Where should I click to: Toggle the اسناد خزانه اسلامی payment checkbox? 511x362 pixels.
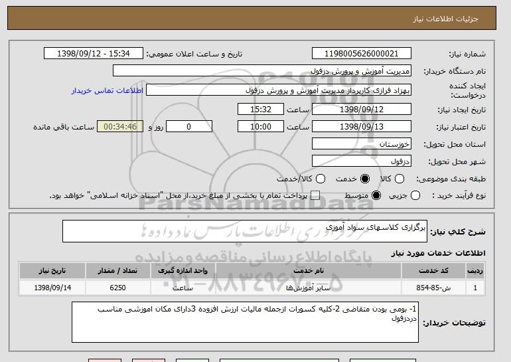pyautogui.click(x=315, y=195)
